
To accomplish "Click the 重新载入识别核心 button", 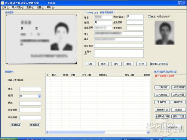I will coord(159,64).
